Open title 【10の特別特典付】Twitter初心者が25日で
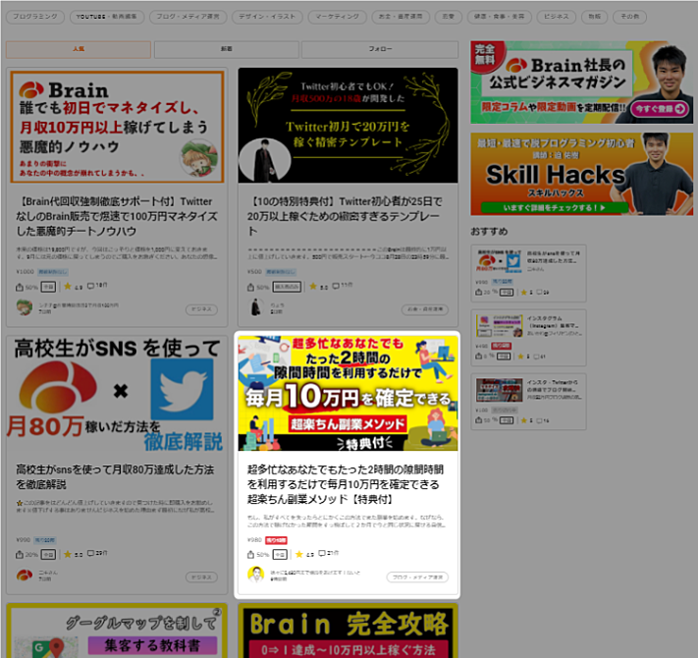The image size is (698, 658). point(345,216)
